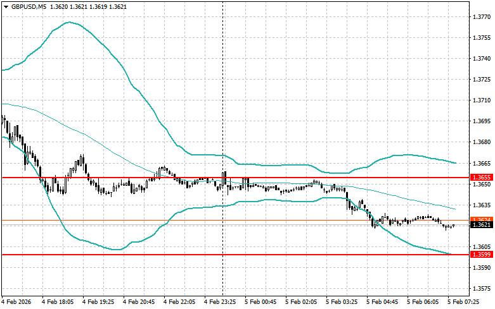The height and width of the screenshot is (309, 495).
Task: Select the 5 Feb 04:45 time label
Action: 382,302
